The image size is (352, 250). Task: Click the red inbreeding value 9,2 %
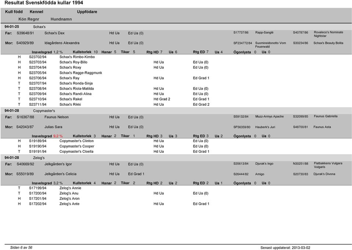tap(58, 136)
